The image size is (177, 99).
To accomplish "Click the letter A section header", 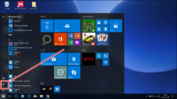I will coord(9,40).
